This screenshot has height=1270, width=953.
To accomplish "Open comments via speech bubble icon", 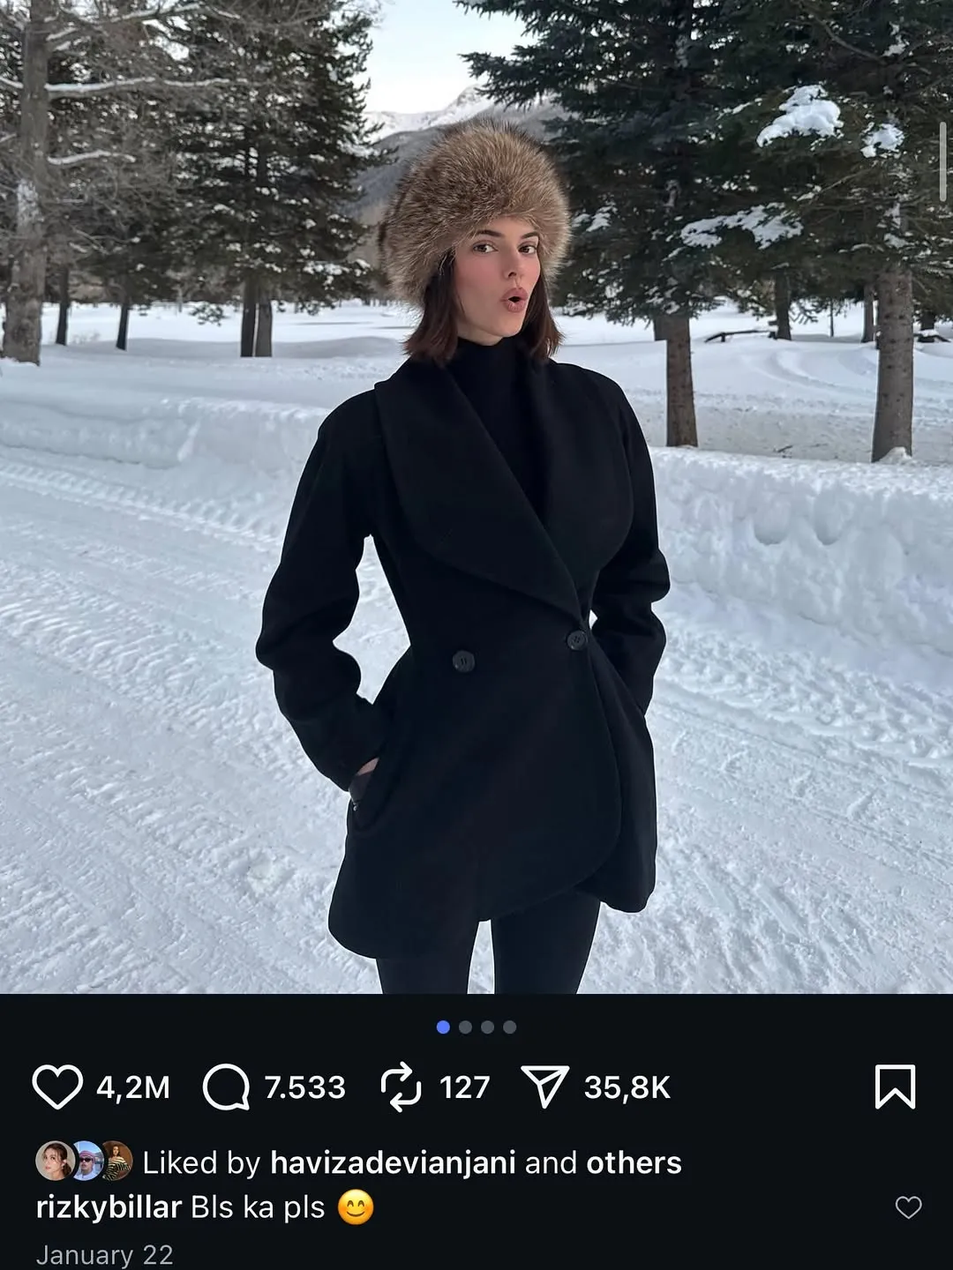I will click(x=226, y=1087).
